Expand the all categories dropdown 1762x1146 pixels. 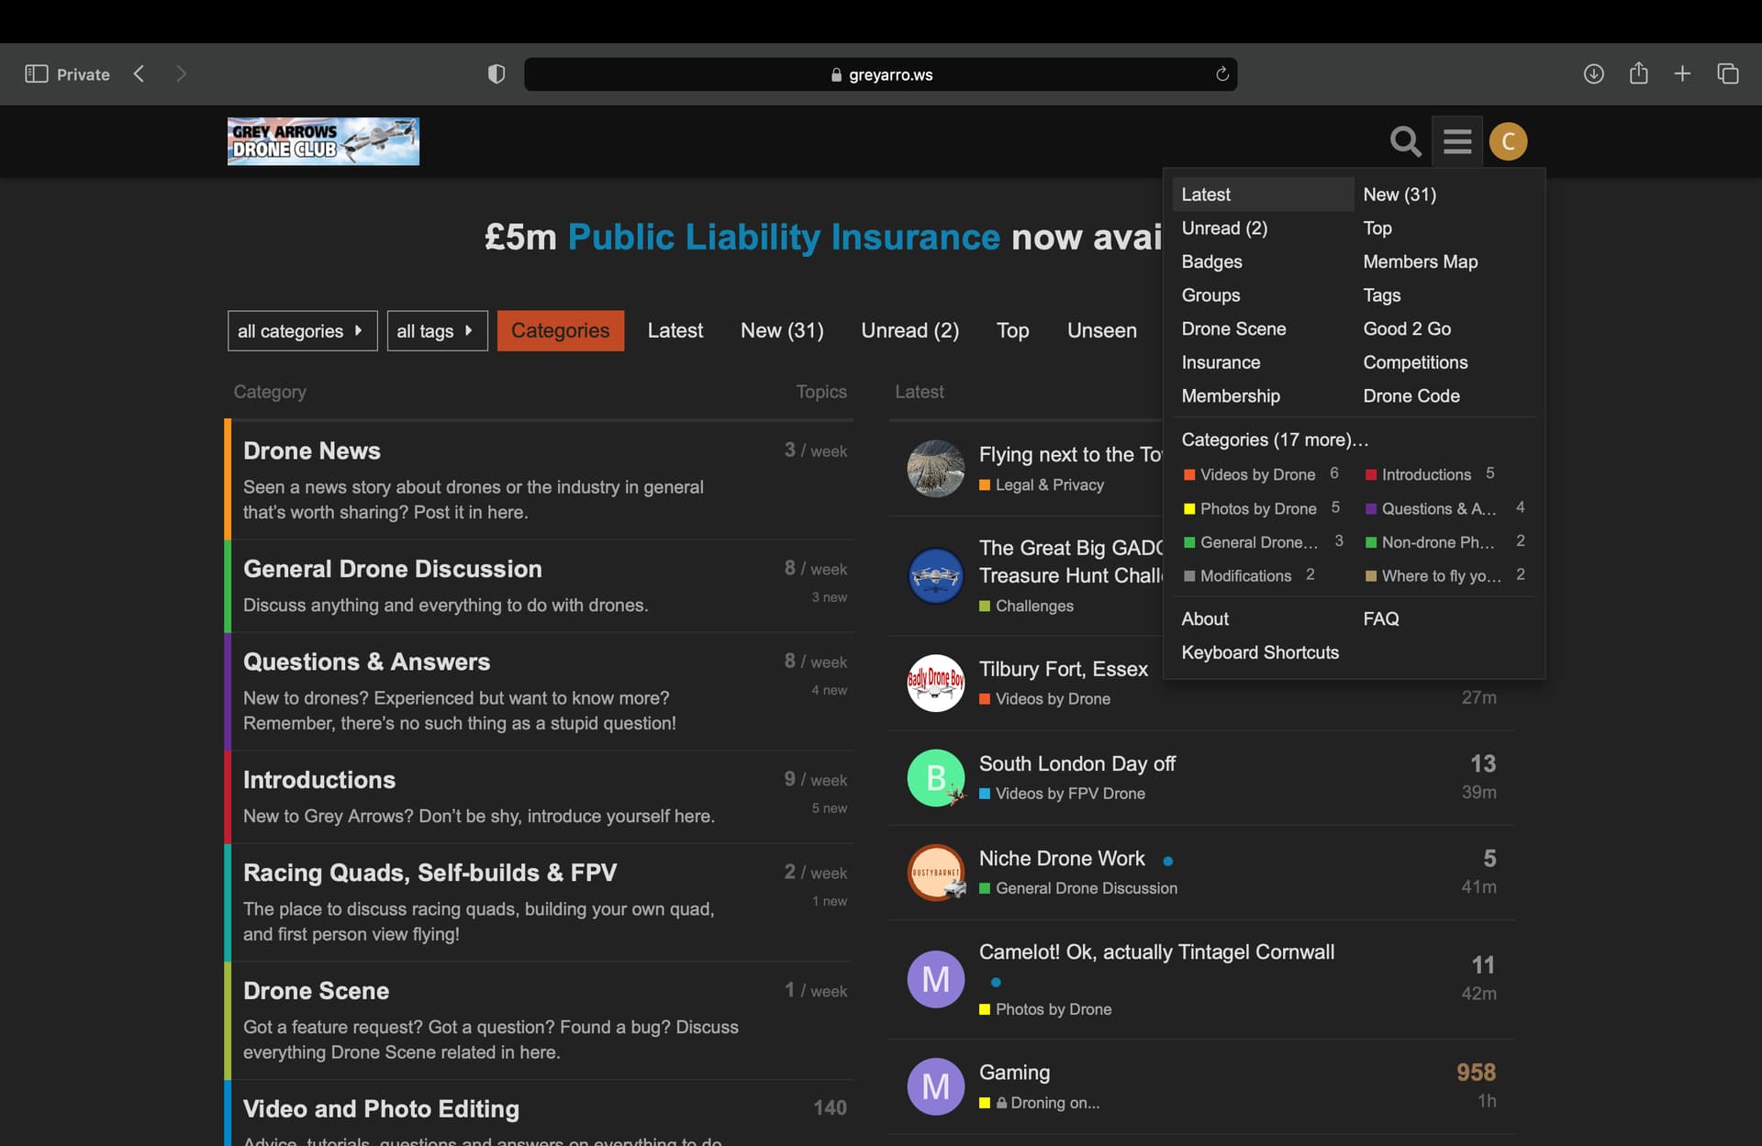point(301,331)
